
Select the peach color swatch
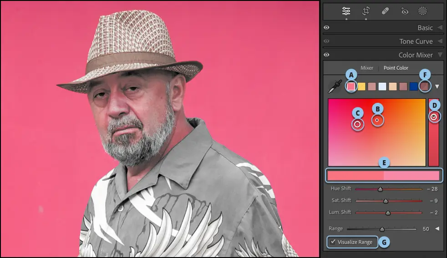pyautogui.click(x=393, y=86)
